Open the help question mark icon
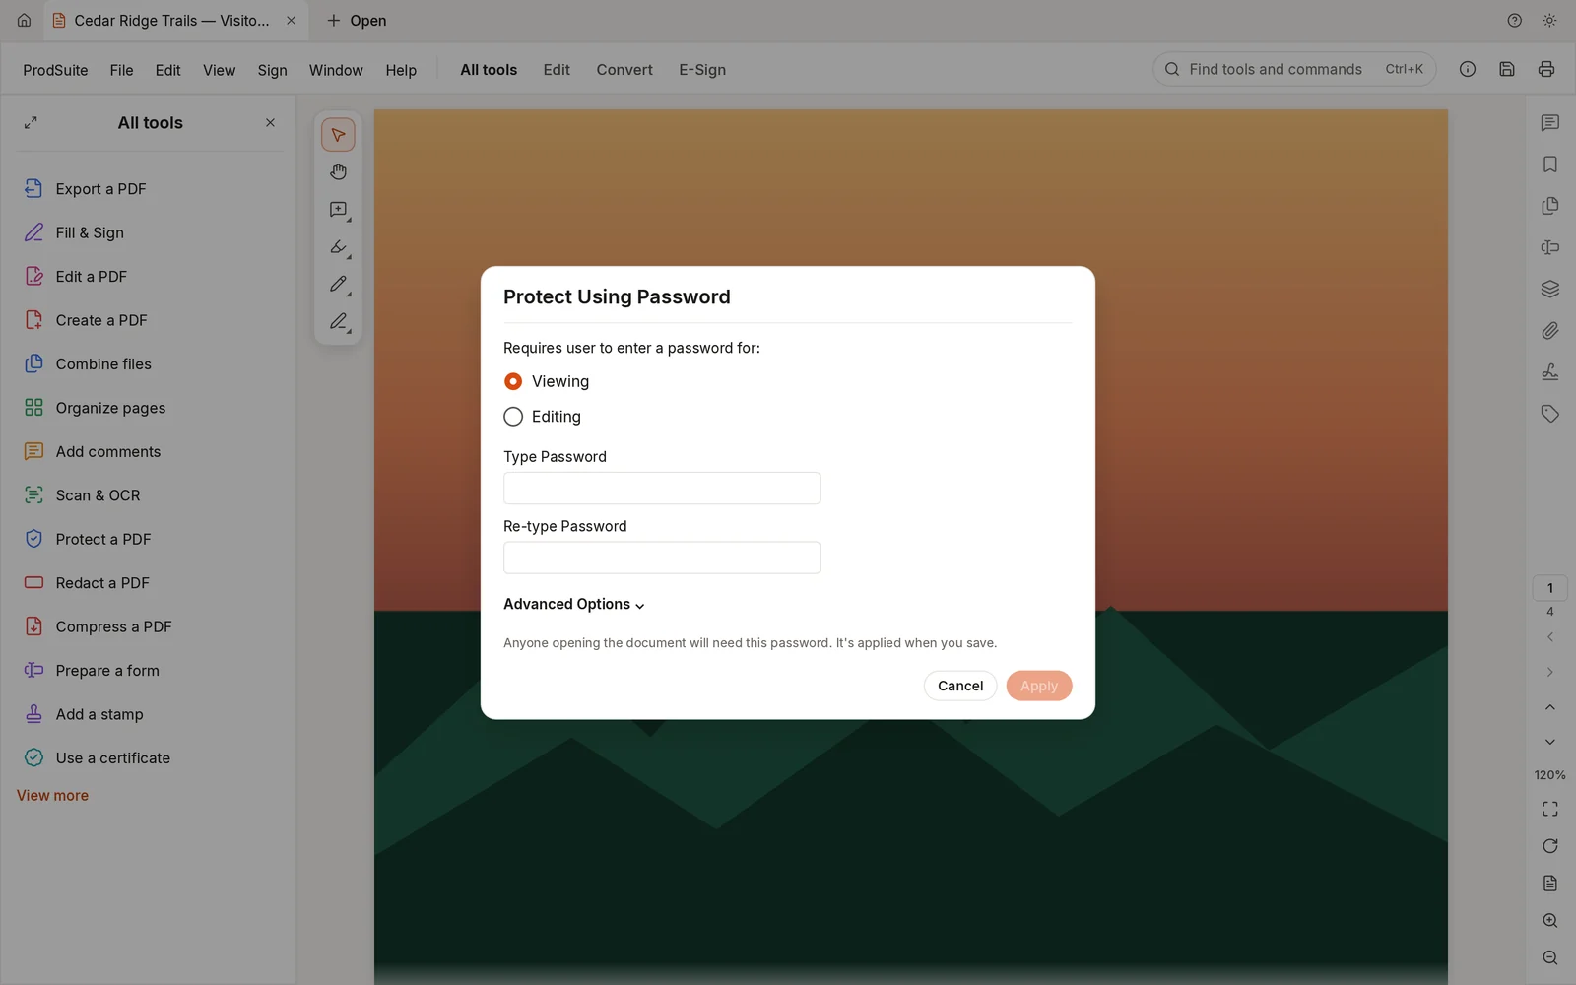The width and height of the screenshot is (1576, 985). [x=1515, y=20]
